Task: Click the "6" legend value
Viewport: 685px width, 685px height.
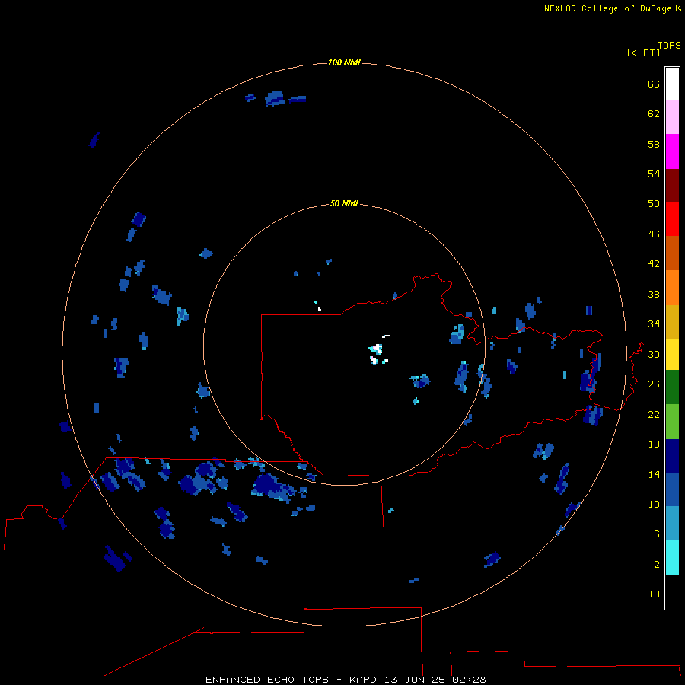Action: point(656,534)
